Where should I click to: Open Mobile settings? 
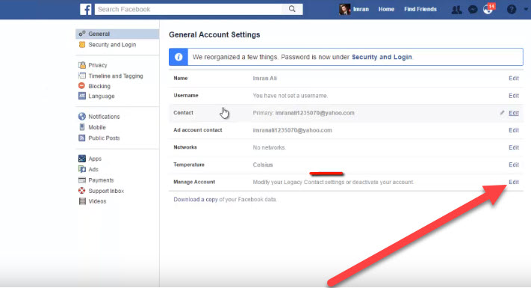[x=97, y=127]
